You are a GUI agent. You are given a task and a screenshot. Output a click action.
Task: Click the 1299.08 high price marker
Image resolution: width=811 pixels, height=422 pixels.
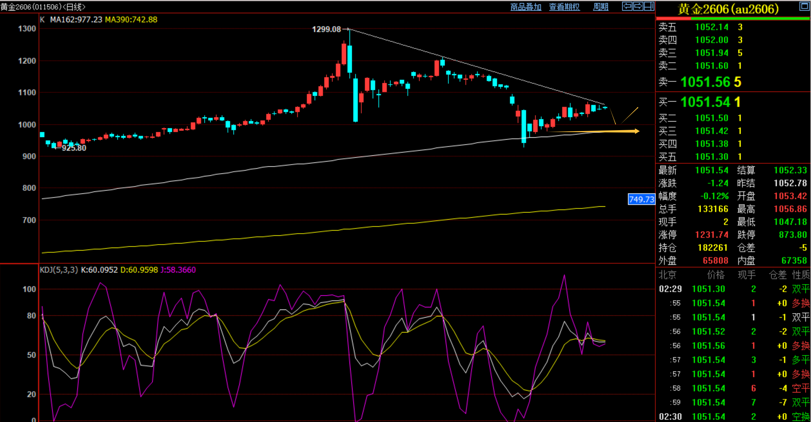[326, 29]
